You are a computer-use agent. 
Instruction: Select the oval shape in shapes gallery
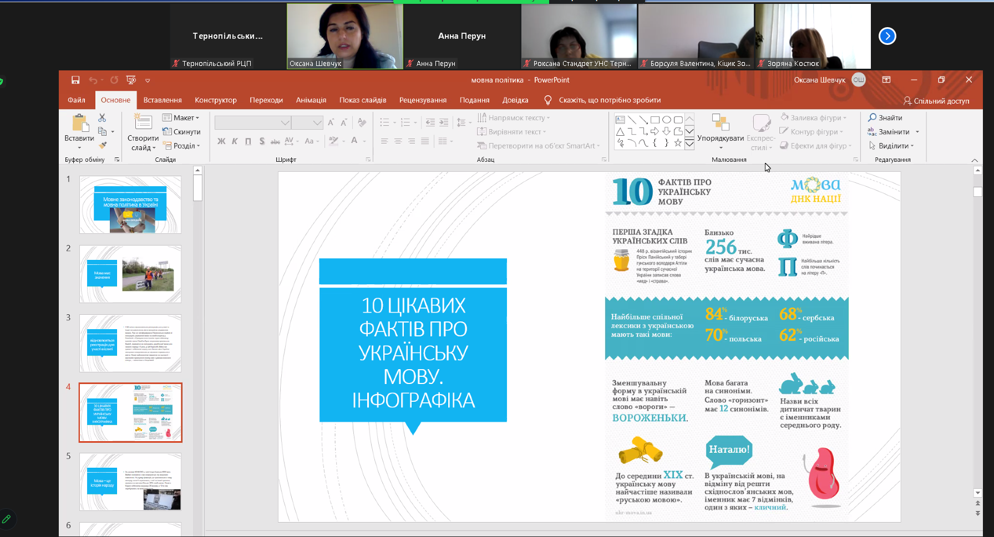pyautogui.click(x=667, y=120)
